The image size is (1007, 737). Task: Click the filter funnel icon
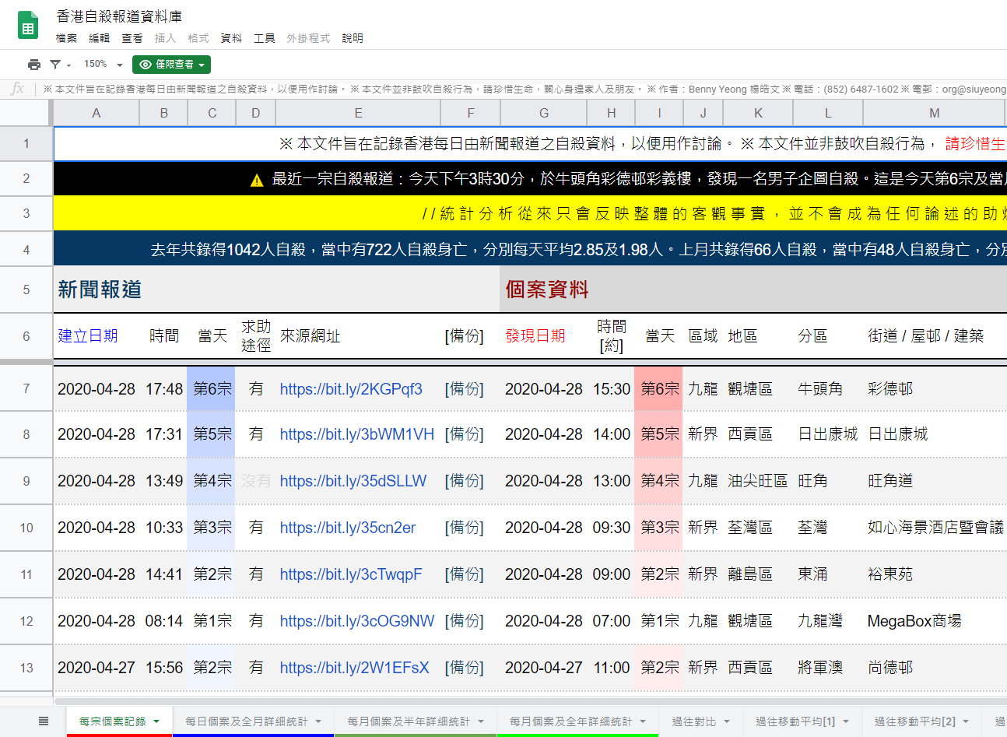coord(55,65)
